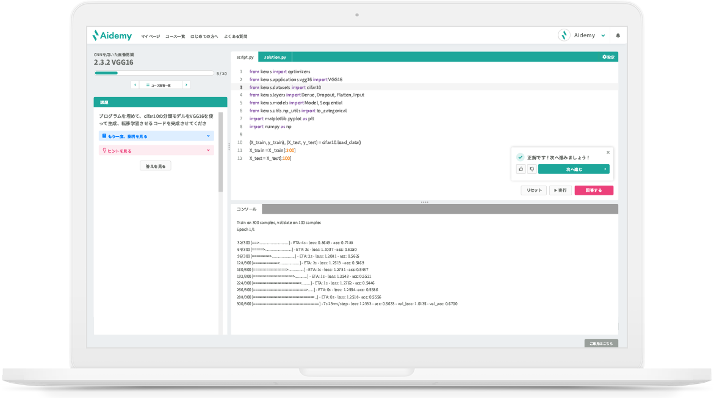This screenshot has width=714, height=398.
Task: Switch to the solution.py tab
Action: [275, 56]
